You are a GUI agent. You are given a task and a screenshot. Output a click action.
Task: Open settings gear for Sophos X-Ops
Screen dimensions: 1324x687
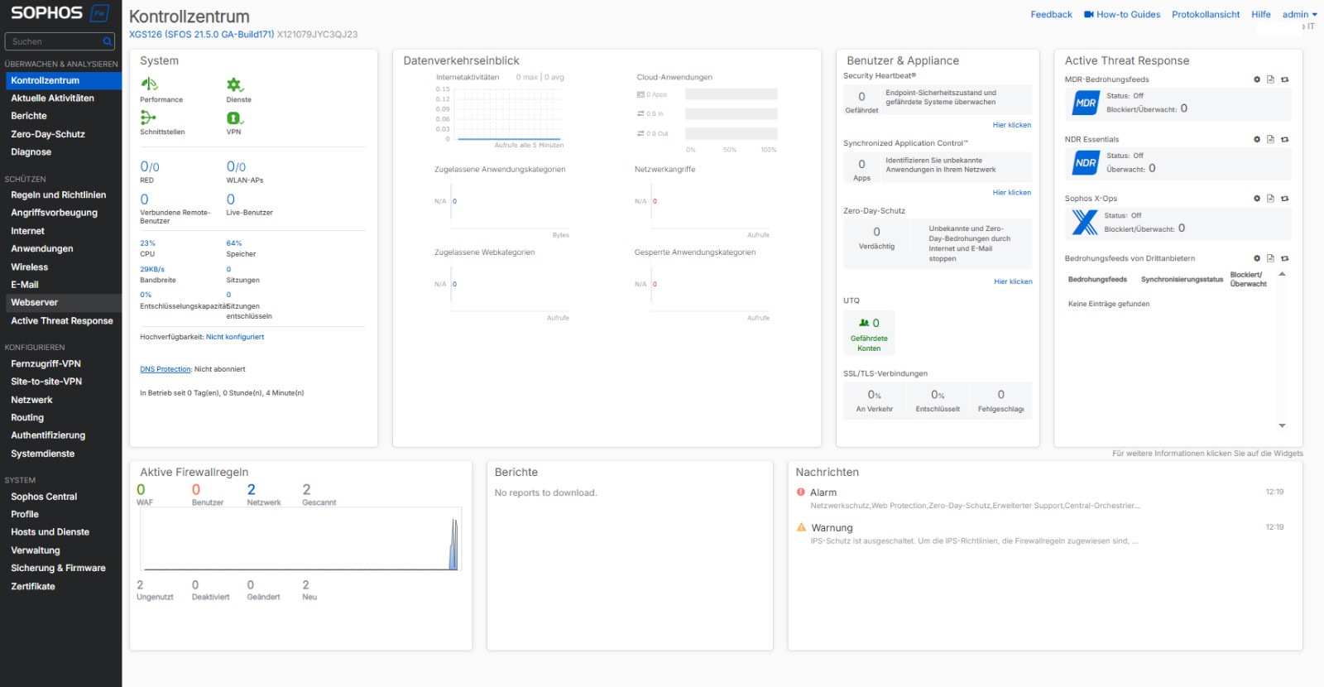(1257, 199)
